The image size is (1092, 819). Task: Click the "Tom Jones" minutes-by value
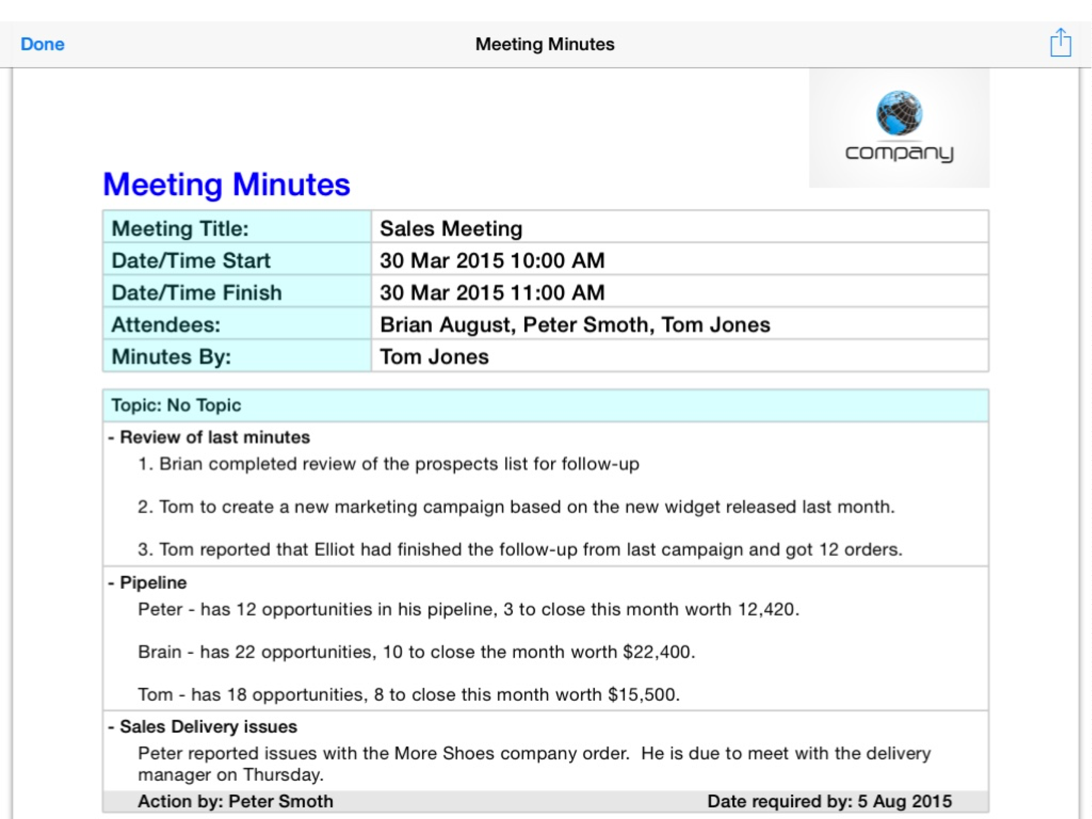(x=434, y=357)
